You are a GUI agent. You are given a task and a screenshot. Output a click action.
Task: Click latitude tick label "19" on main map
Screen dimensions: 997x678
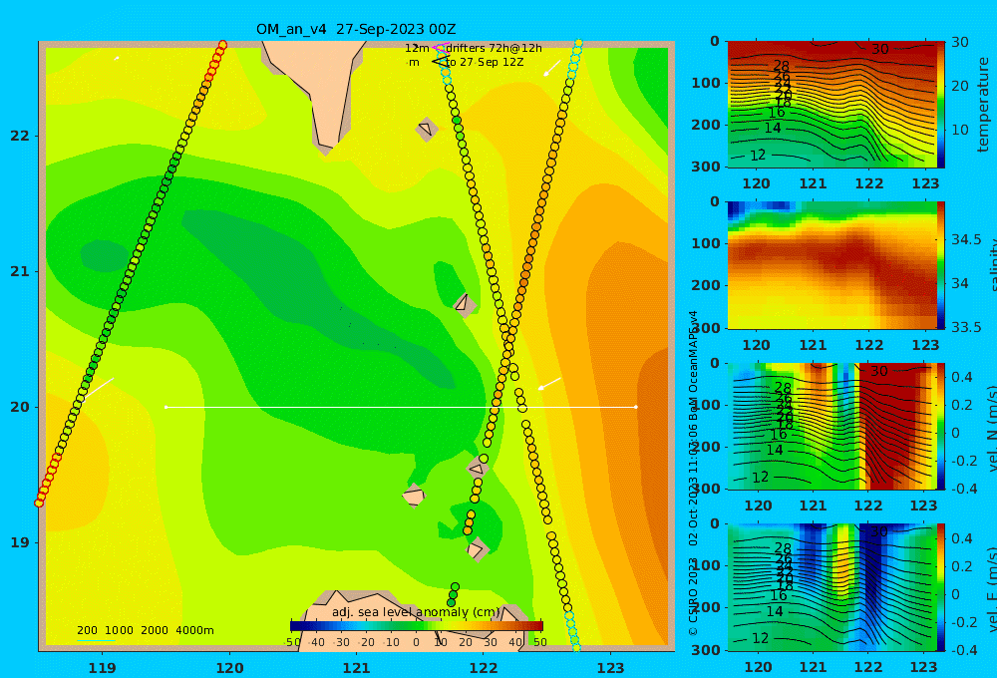[20, 542]
